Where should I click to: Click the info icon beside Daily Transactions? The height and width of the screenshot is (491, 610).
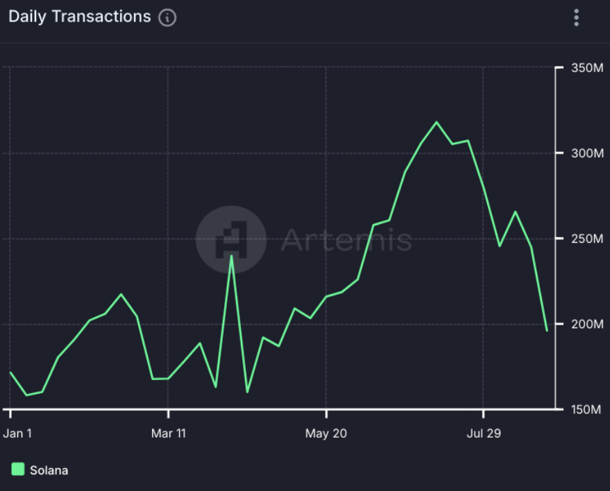[x=167, y=18]
